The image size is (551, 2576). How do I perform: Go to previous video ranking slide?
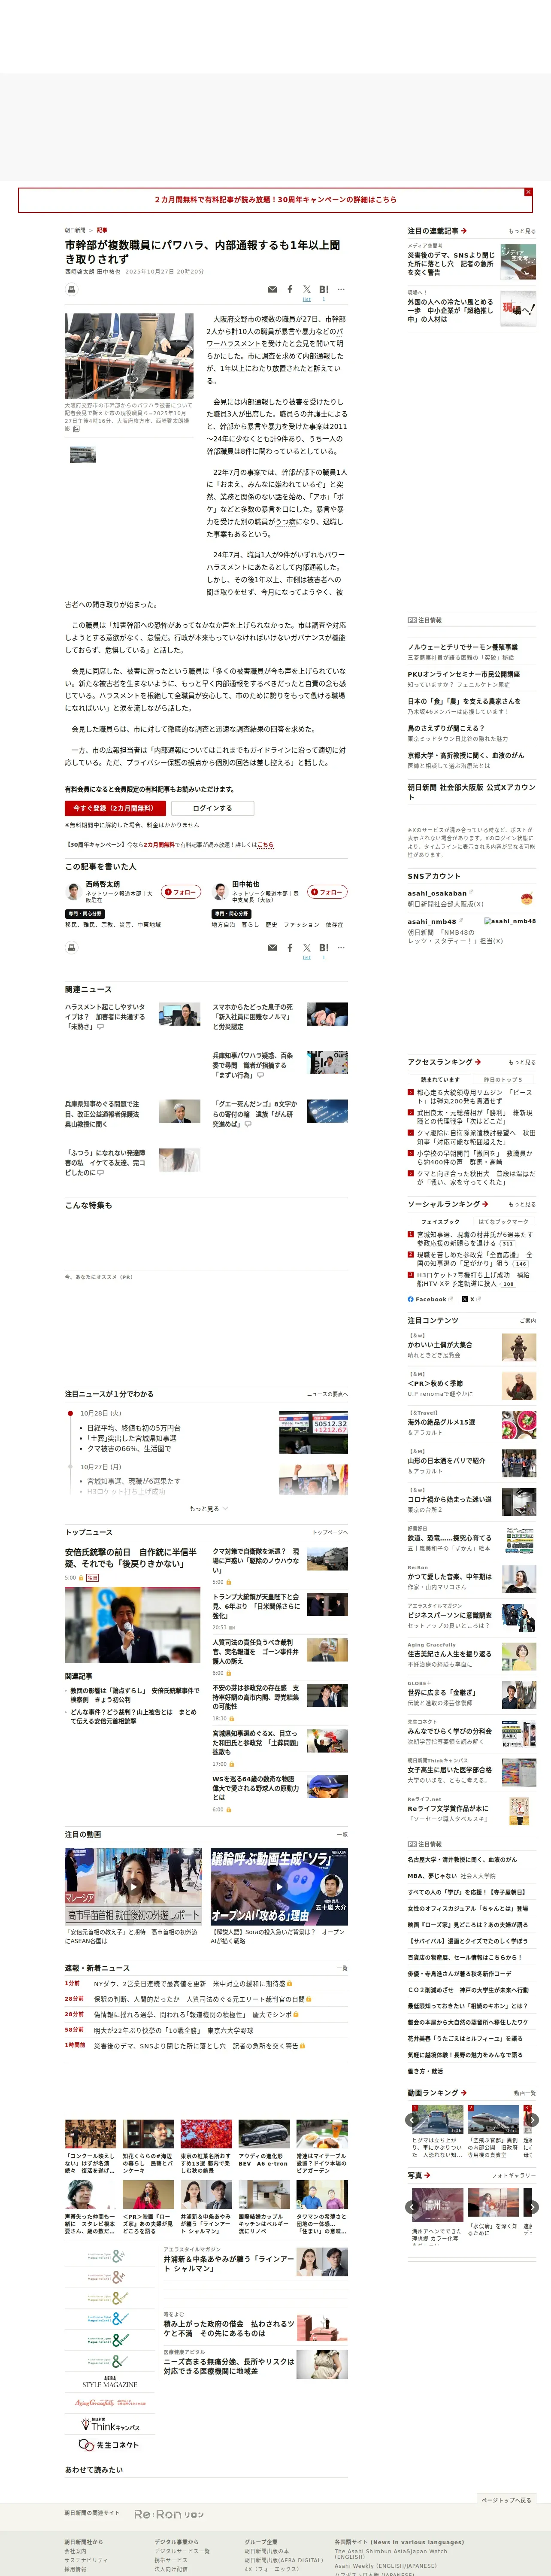412,2119
